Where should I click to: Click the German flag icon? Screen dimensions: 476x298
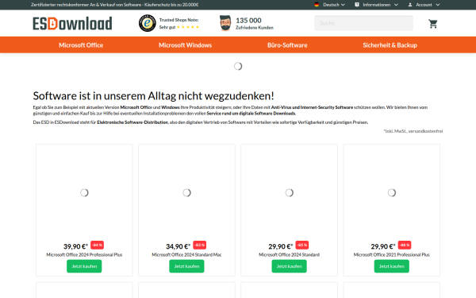[x=317, y=5]
